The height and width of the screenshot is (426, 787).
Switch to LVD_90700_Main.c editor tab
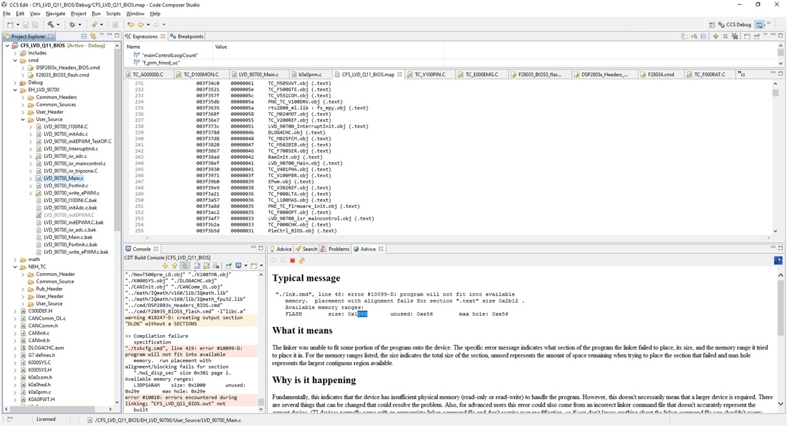pyautogui.click(x=258, y=74)
